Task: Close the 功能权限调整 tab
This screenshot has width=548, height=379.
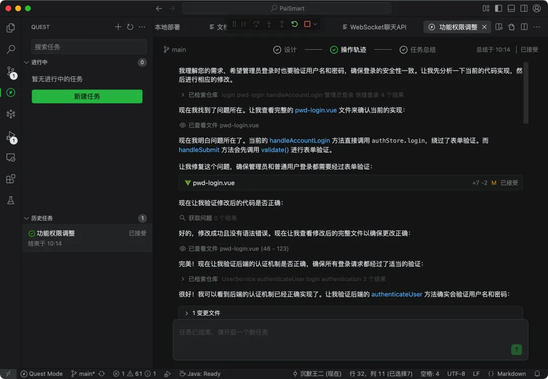Action: coord(485,27)
